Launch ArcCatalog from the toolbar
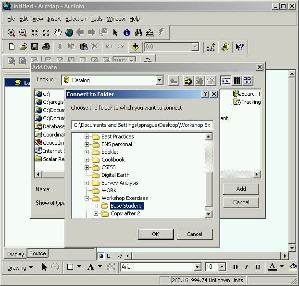This screenshot has height=286, width=299. tap(225, 47)
